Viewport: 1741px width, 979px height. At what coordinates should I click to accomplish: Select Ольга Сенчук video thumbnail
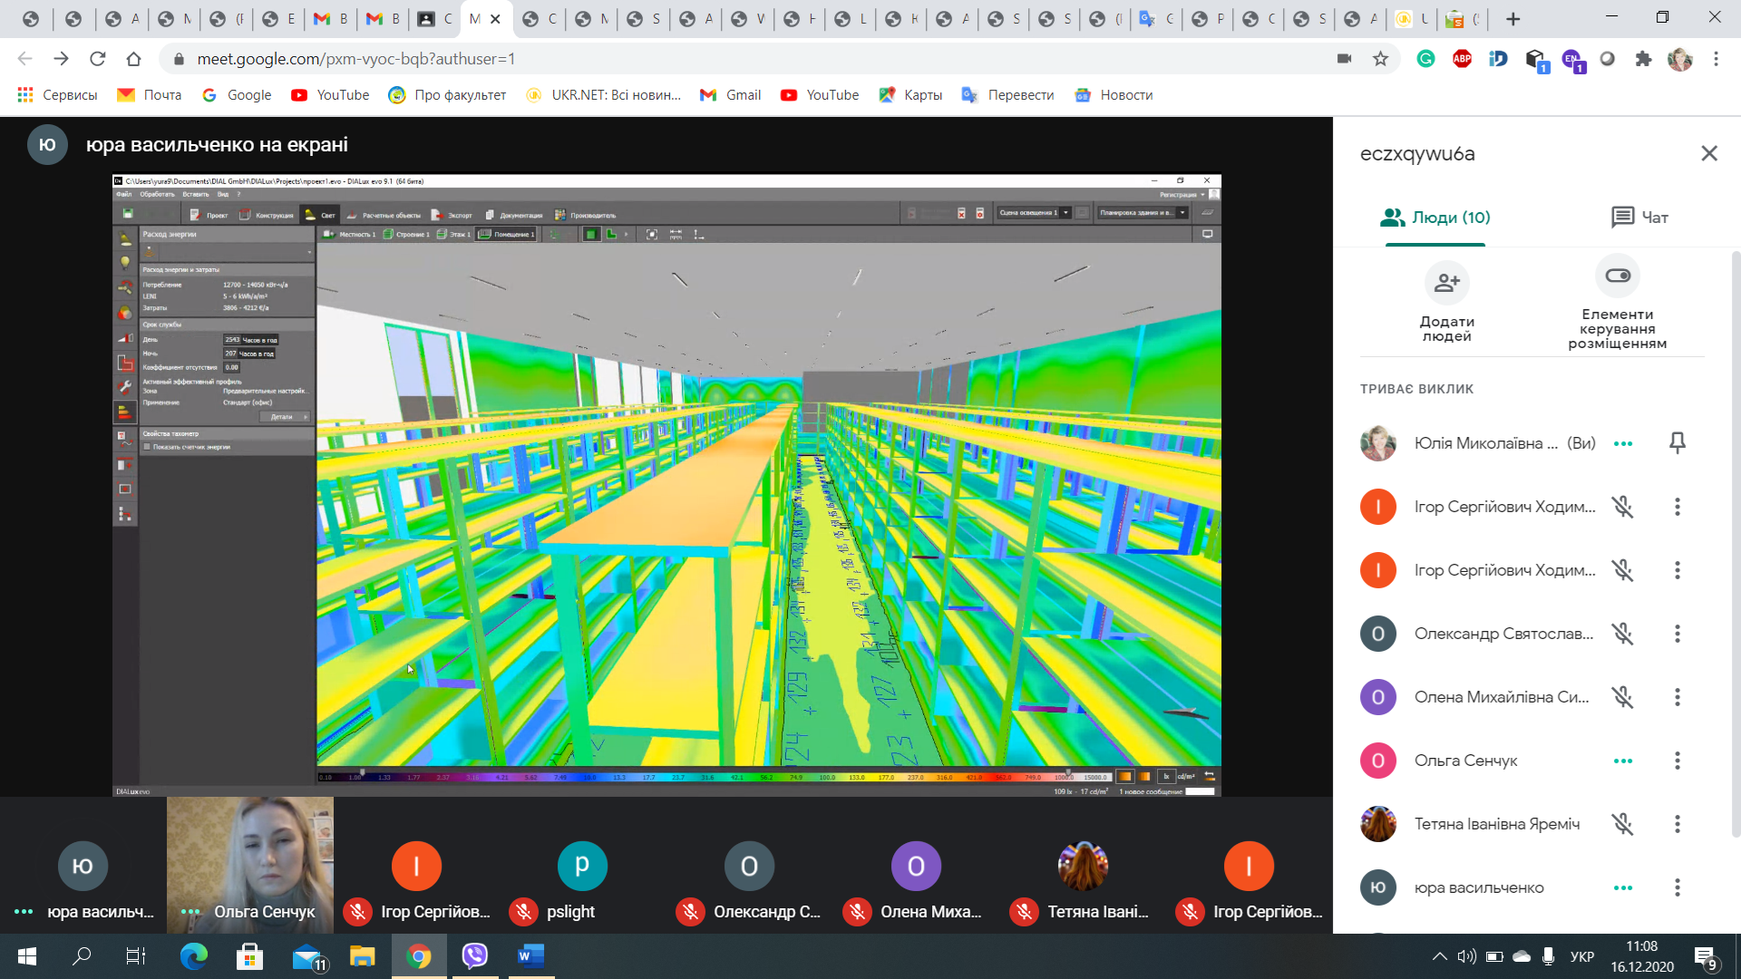pyautogui.click(x=250, y=861)
